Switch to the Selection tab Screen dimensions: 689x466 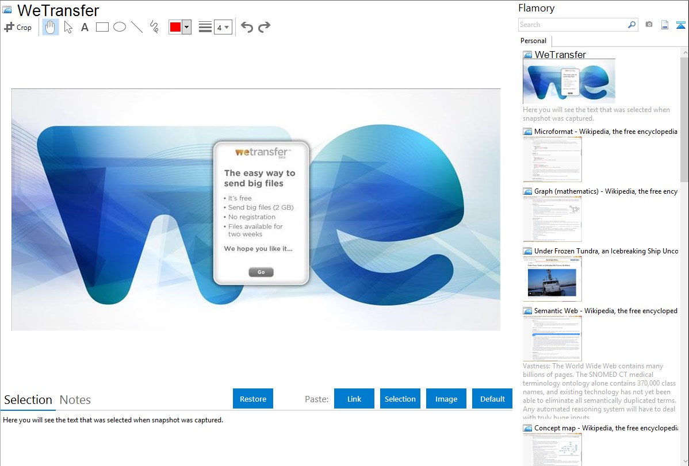[28, 400]
